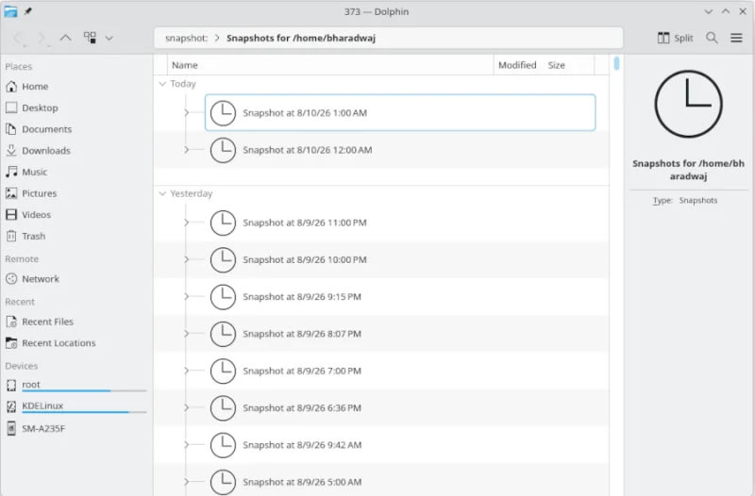The height and width of the screenshot is (496, 755).
Task: Expand Snapshot at 8/9/26 7:00 PM
Action: pyautogui.click(x=186, y=371)
